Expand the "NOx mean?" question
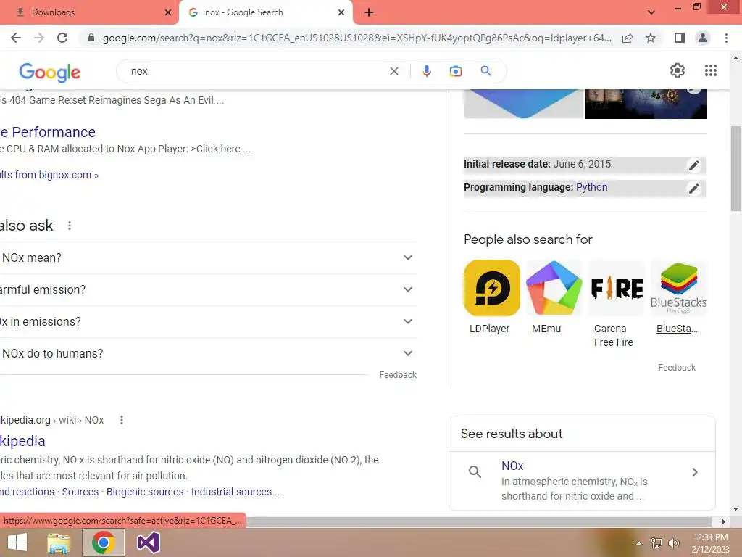Screen dimensions: 742x557 pyautogui.click(x=209, y=257)
